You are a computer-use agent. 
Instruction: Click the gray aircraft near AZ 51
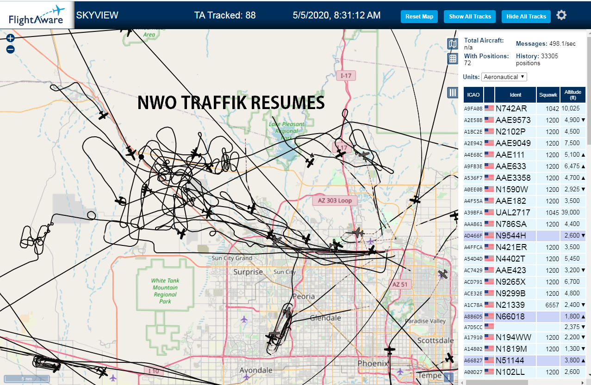pos(443,274)
